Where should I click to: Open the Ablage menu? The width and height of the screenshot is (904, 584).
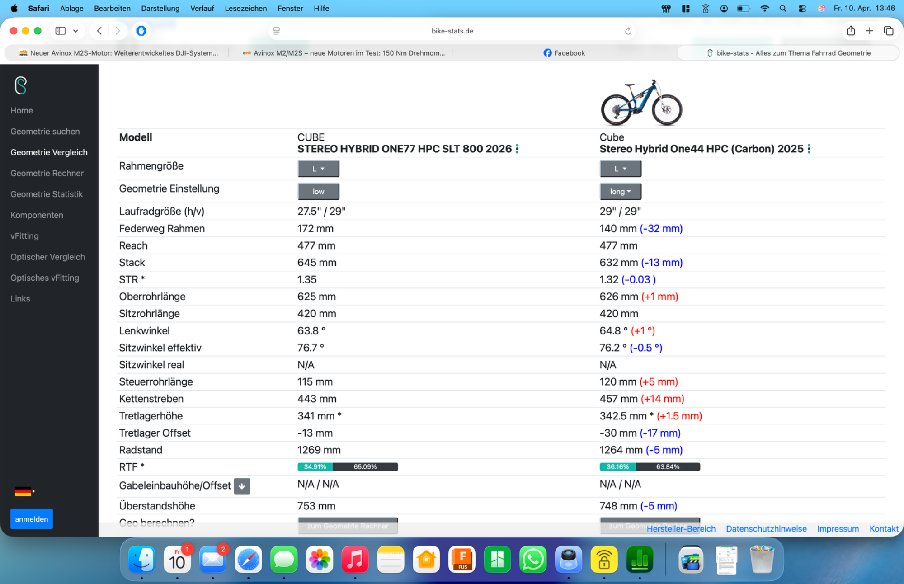72,8
